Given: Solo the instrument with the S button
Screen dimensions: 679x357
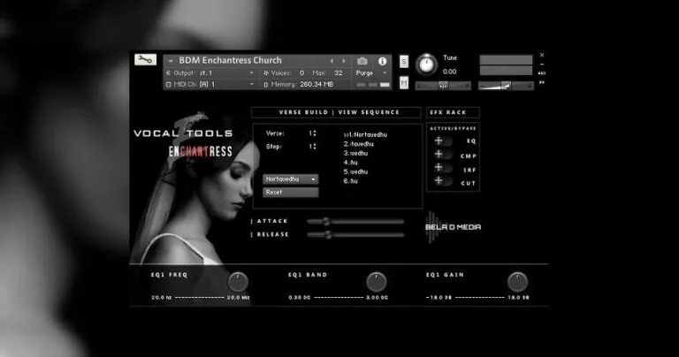Looking at the screenshot, I should pos(403,62).
